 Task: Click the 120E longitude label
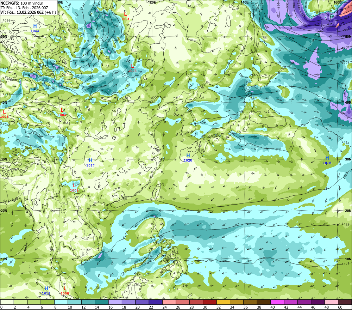tap(152, 2)
